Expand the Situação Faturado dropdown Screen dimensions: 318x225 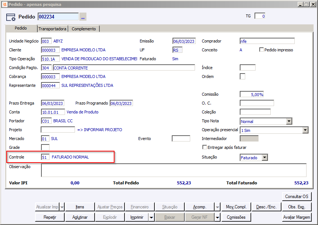point(265,157)
